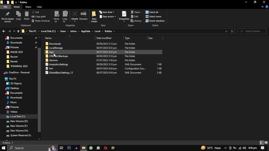Click the Paste ribbon icon
The width and height of the screenshot is (269, 151).
click(x=26, y=14)
